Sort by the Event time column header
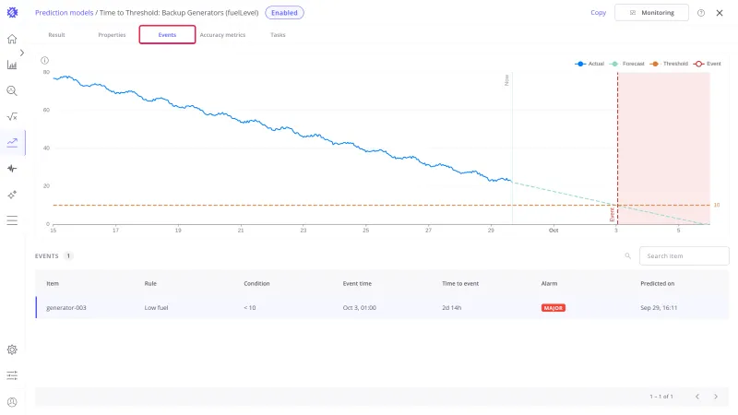 (357, 284)
